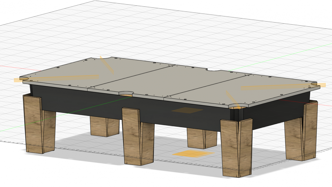Viewport: 332px width, 187px height.
Task: Click the front side pocket cutout
Action: coord(127,93)
